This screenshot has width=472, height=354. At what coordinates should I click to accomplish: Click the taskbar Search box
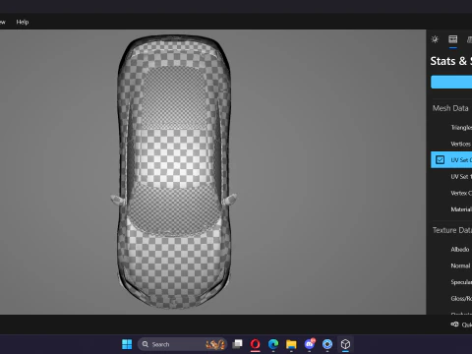pos(182,344)
